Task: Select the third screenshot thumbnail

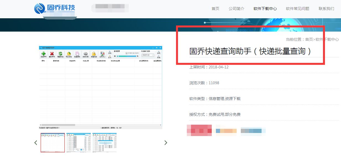Action: (104, 142)
